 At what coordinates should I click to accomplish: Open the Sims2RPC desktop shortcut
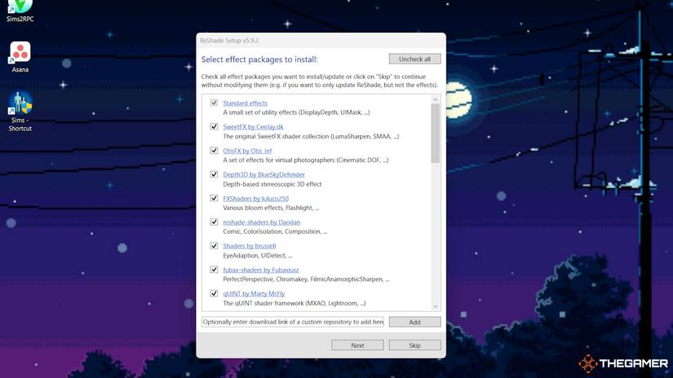(20, 9)
